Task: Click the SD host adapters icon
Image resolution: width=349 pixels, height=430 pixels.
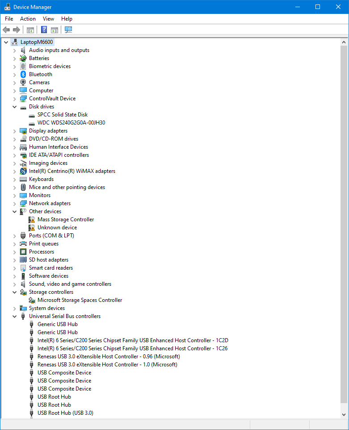Action: tap(23, 260)
